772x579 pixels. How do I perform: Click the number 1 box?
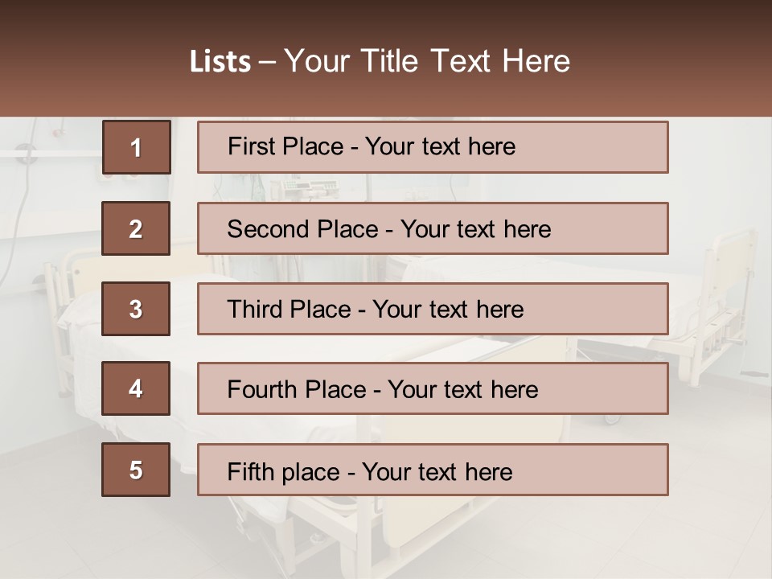(137, 147)
